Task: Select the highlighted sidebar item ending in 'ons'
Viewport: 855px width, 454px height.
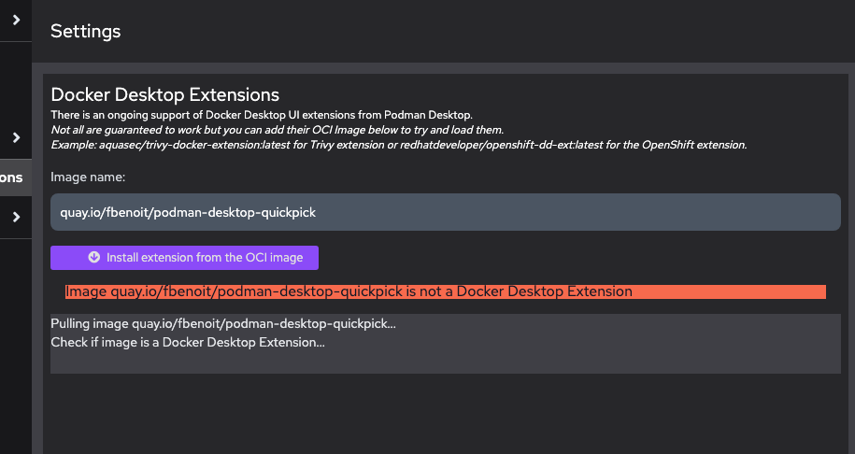Action: click(x=15, y=177)
